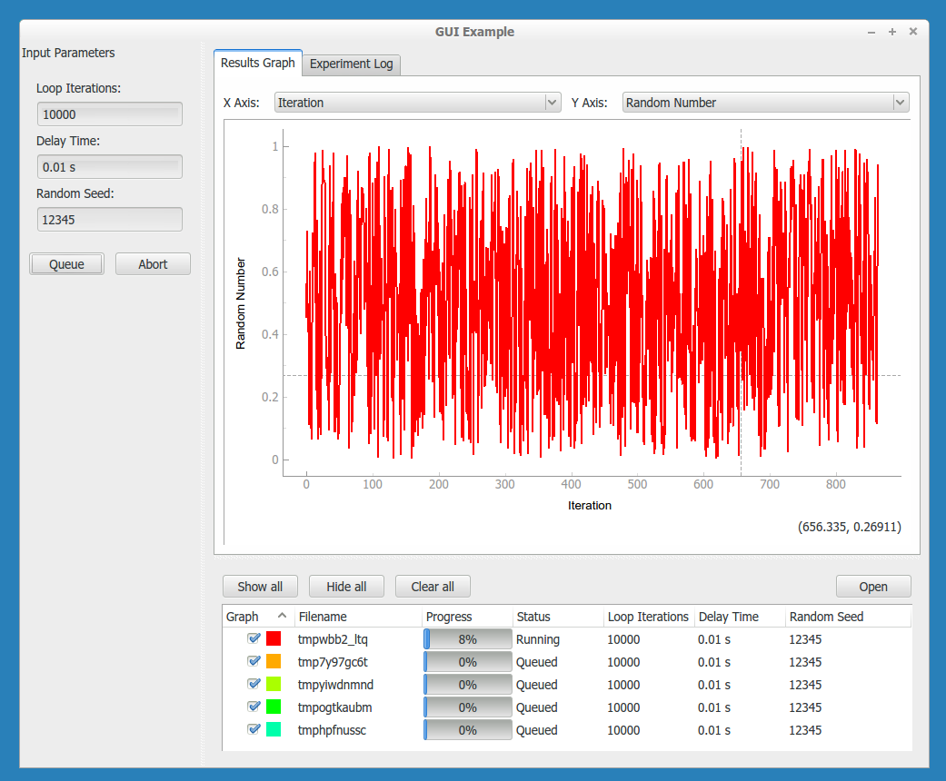Click the Clear all button

coord(433,587)
